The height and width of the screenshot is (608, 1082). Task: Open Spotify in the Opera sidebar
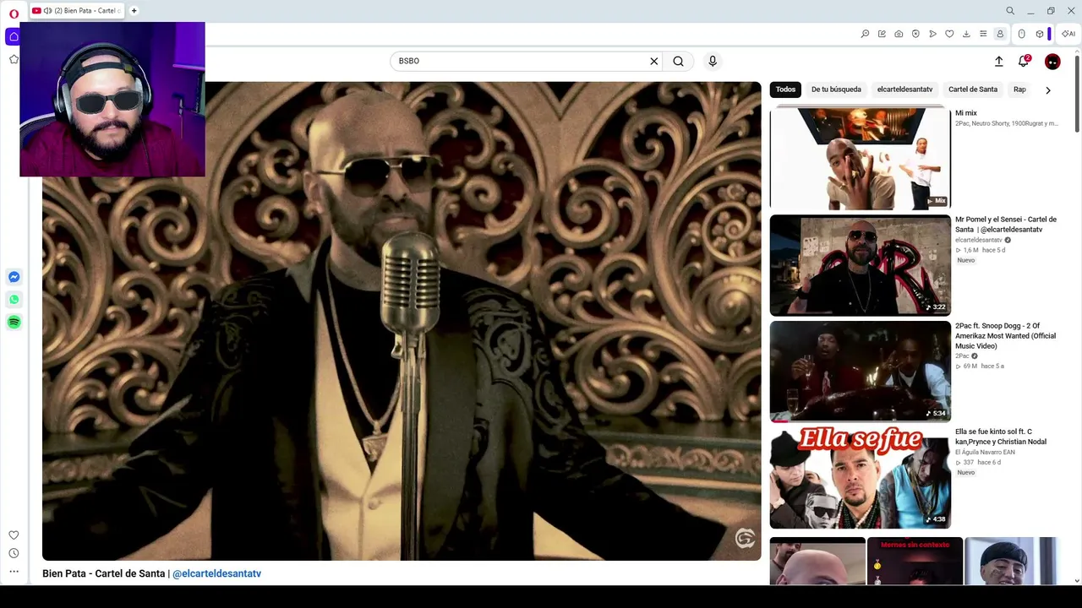tap(14, 322)
